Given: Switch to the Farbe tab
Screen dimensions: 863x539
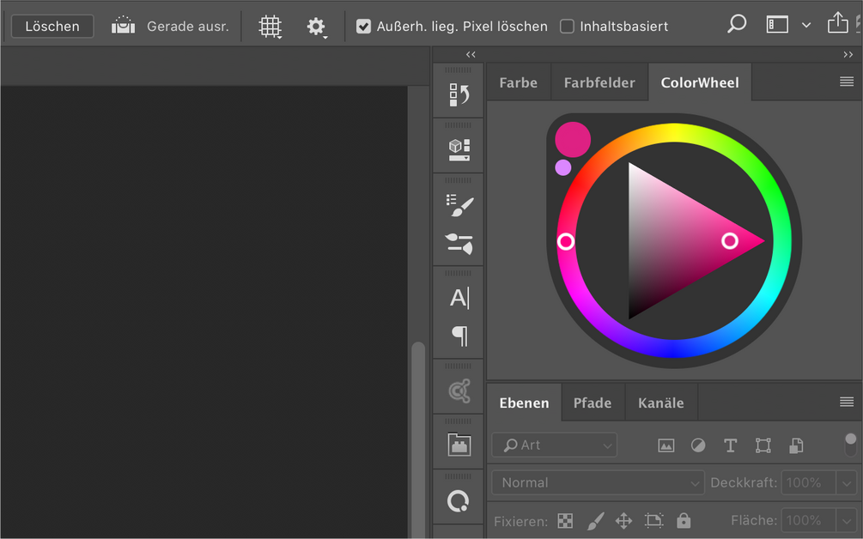Looking at the screenshot, I should (518, 82).
